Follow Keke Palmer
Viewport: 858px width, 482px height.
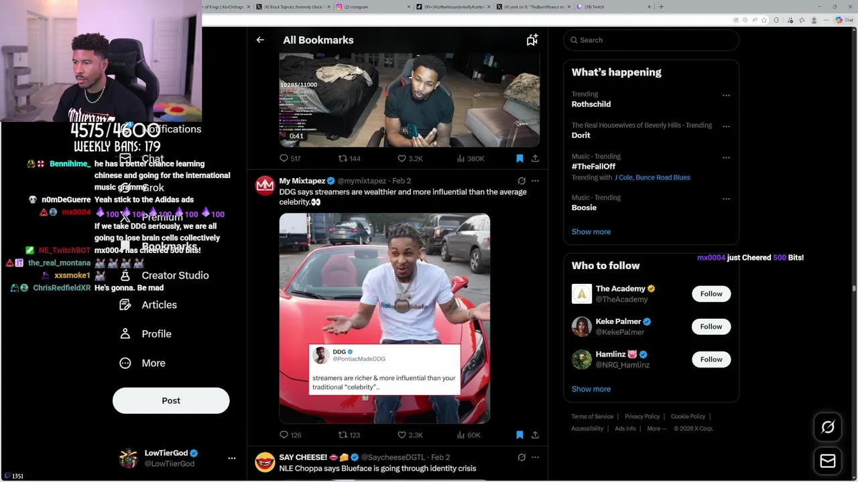click(711, 327)
